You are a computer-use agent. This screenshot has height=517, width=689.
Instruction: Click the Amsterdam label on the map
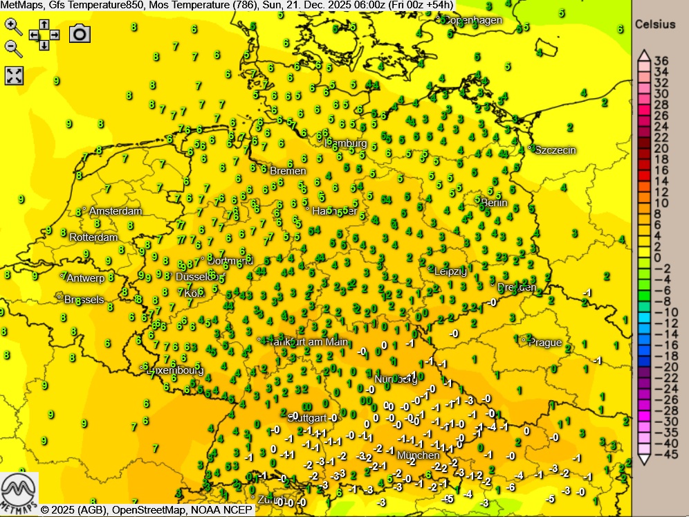(115, 211)
